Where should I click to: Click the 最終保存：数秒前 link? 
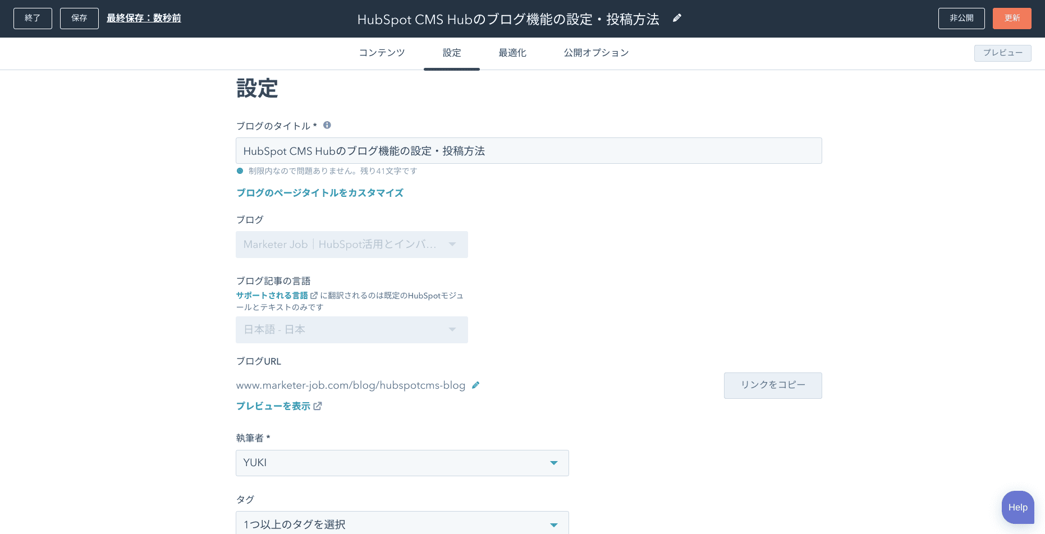click(144, 19)
